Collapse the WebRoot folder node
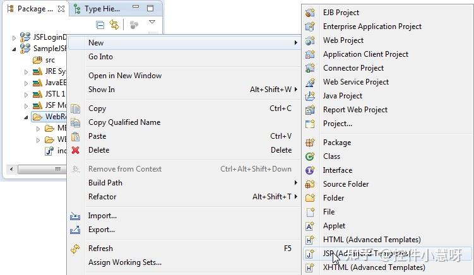The height and width of the screenshot is (275, 474). (26, 117)
